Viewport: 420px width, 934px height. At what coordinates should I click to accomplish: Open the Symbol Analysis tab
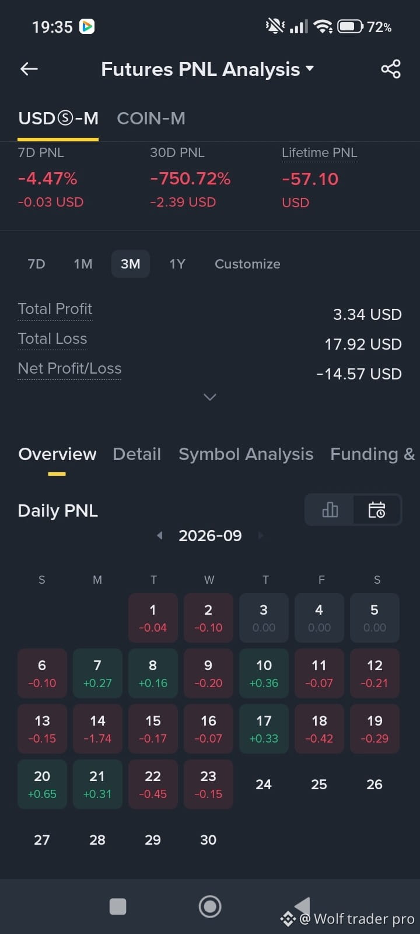tap(246, 454)
